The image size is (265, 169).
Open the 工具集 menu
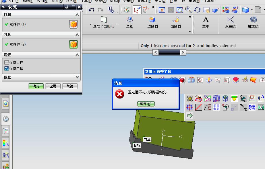coord(209,1)
